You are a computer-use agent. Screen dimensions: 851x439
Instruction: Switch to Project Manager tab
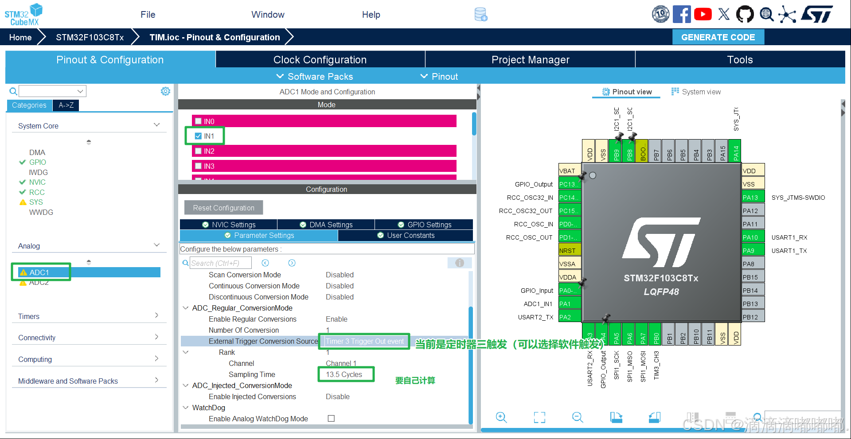pyautogui.click(x=530, y=59)
